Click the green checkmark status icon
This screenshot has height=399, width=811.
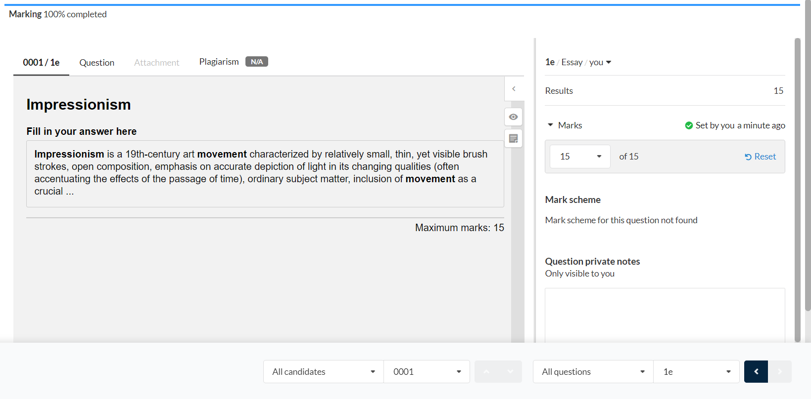click(689, 125)
